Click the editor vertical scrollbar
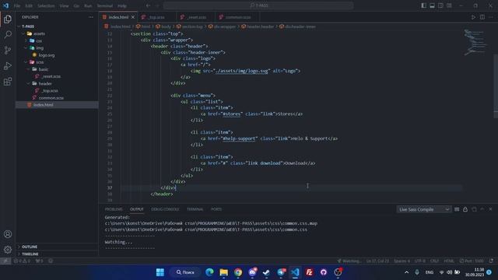498x280 pixels. tap(496, 86)
